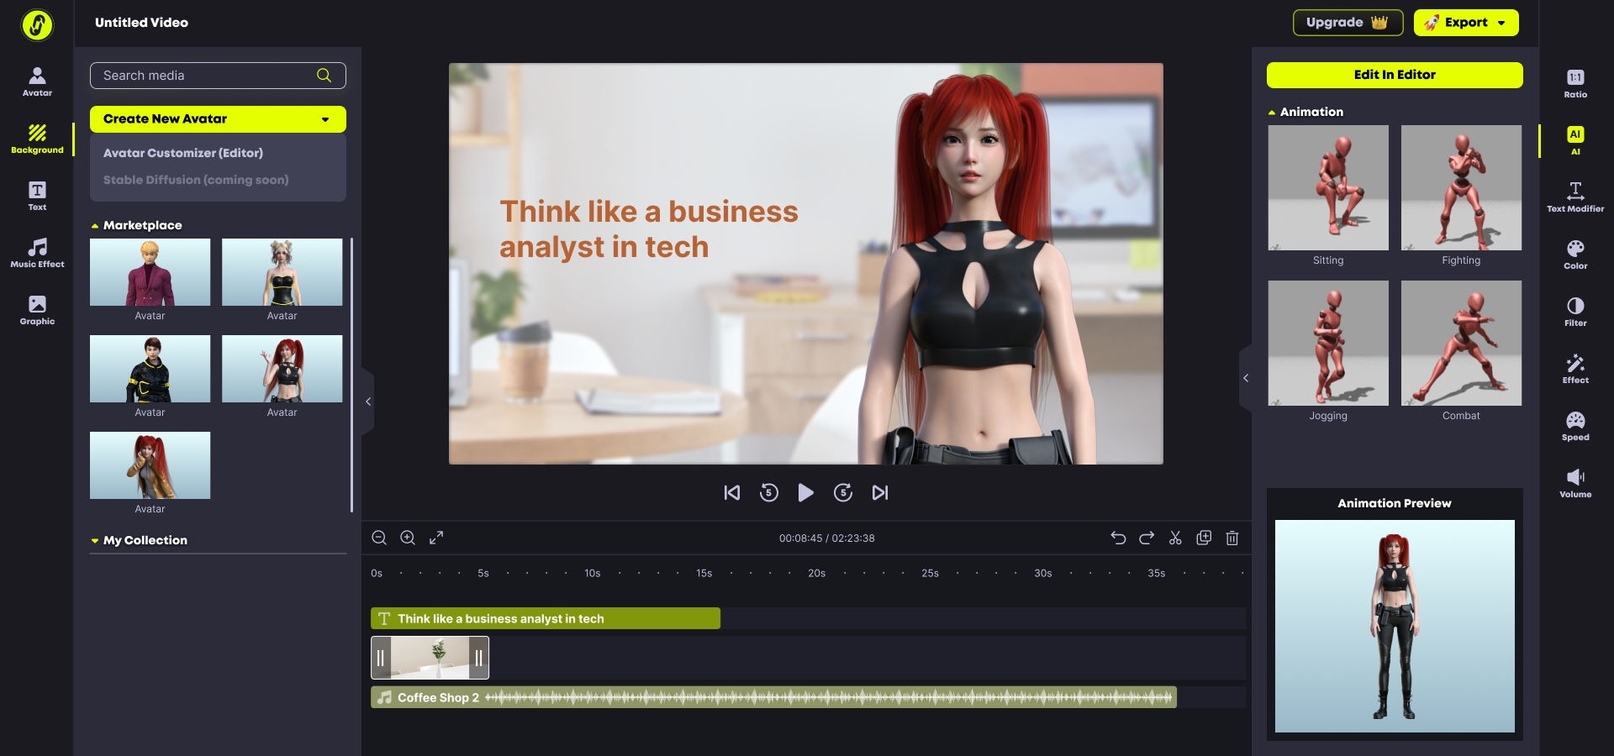Click the scissors cut icon in timeline toolbar
The height and width of the screenshot is (756, 1614).
[1175, 538]
